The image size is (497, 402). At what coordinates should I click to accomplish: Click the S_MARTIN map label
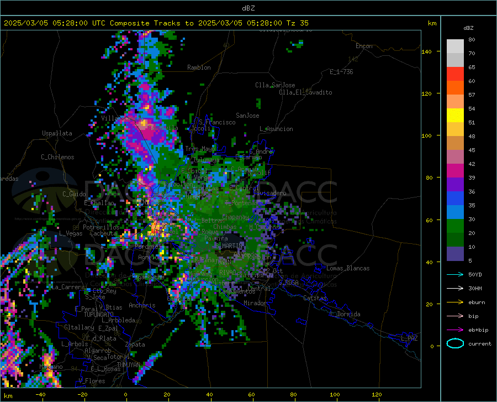(229, 246)
